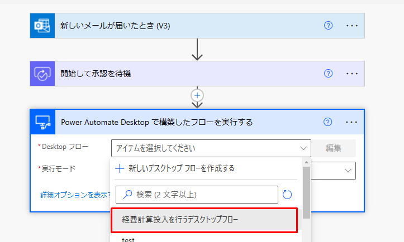Click the chevron of the Desktop フロー dropdown
Screen dimensions: 404x242
(x=303, y=148)
